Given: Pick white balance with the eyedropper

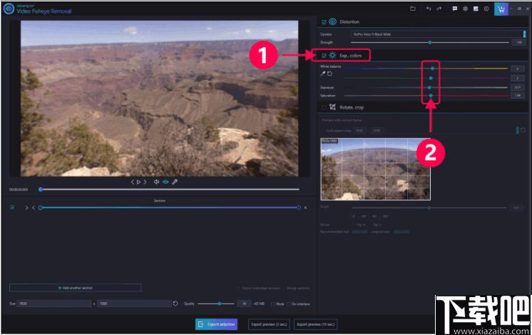Looking at the screenshot, I should pyautogui.click(x=323, y=74).
